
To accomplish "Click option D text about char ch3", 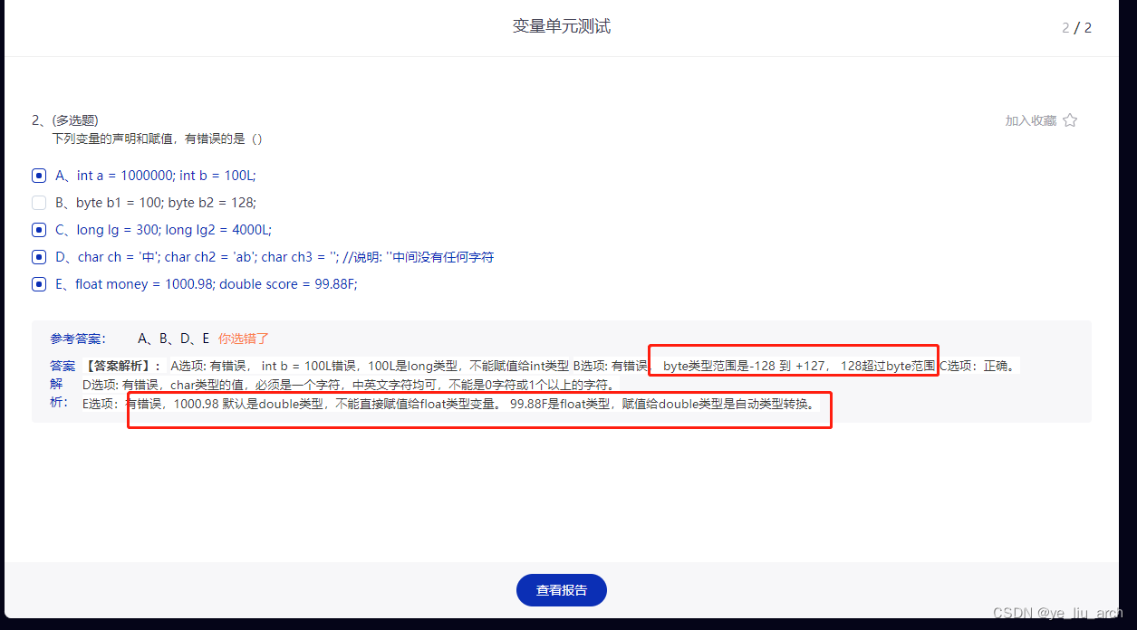I will point(275,257).
